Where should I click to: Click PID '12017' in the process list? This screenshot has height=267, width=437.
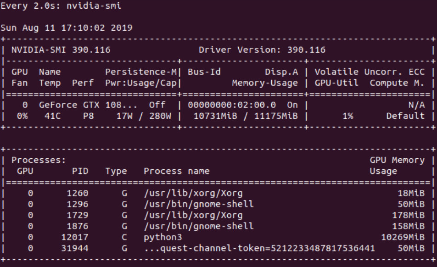click(75, 237)
